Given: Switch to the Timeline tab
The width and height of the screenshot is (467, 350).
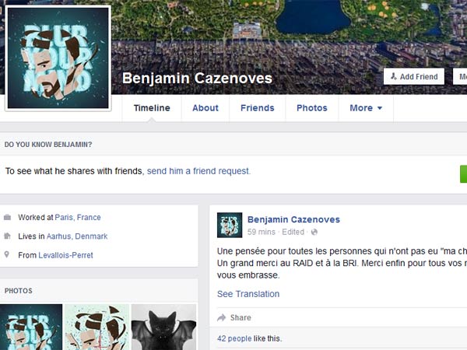Looking at the screenshot, I should pos(152,108).
